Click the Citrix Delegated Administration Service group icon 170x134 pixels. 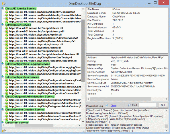point(3,96)
